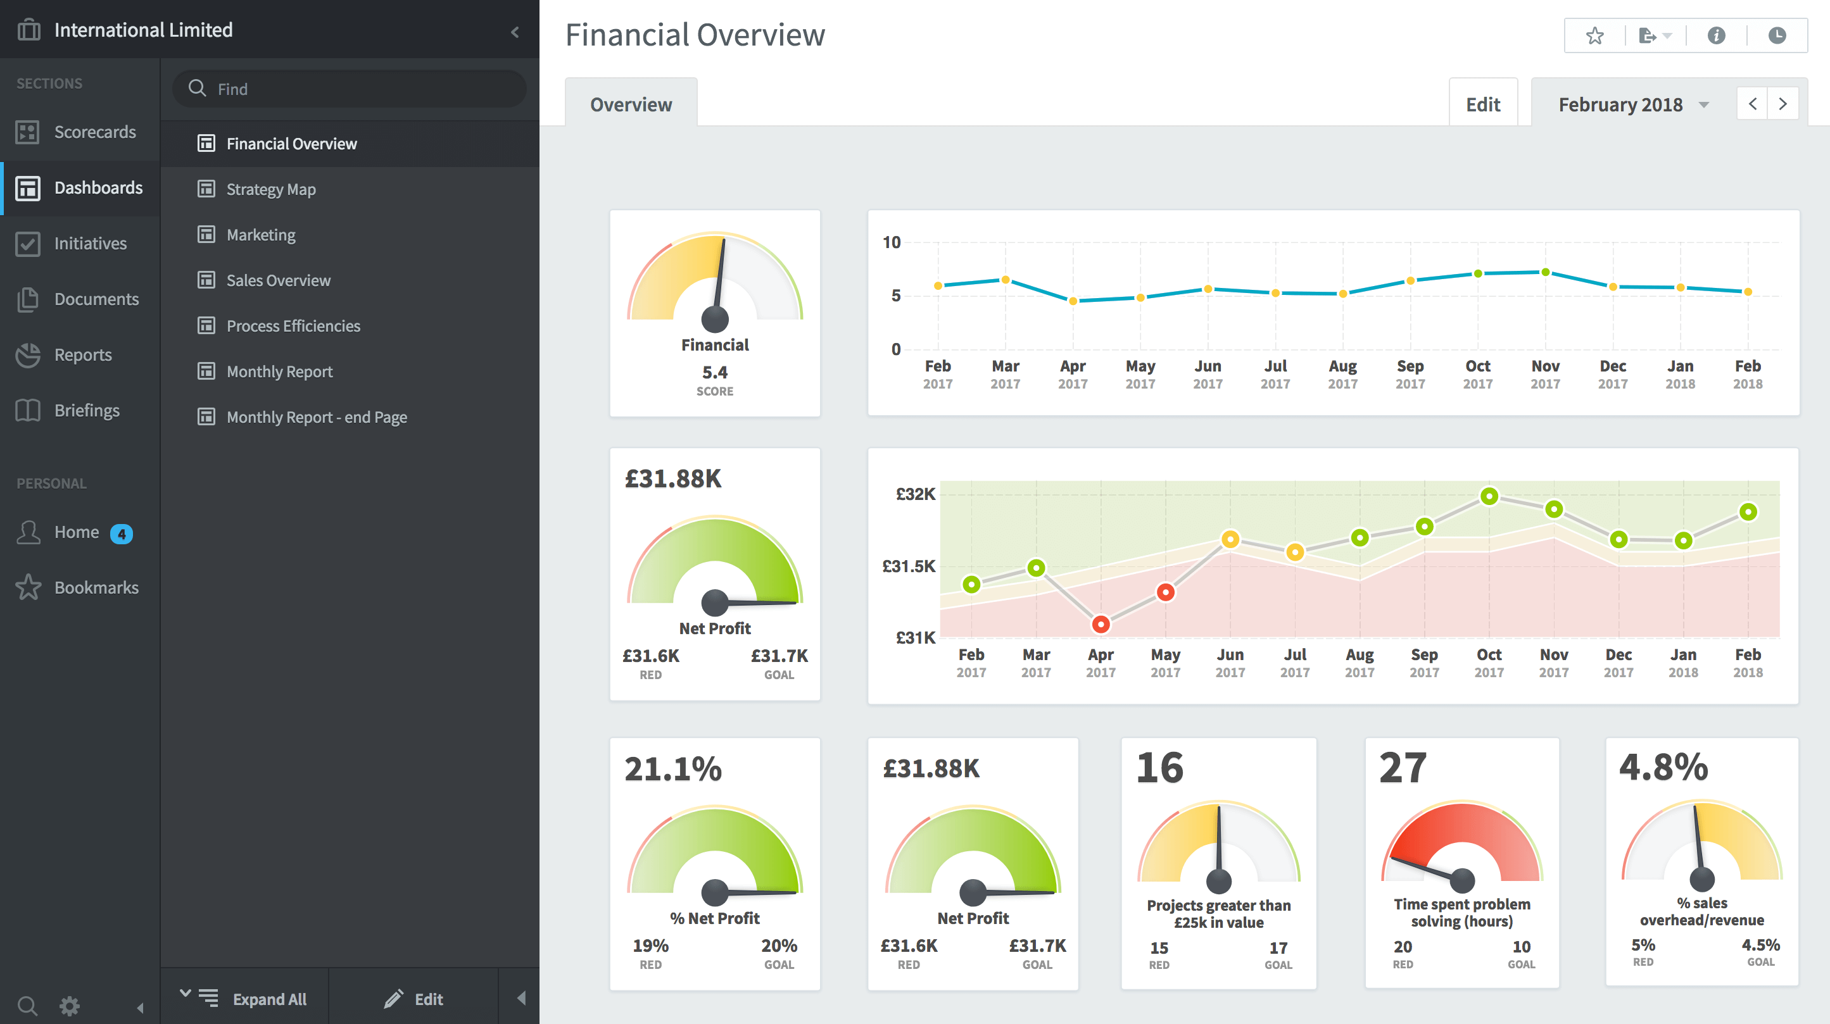Viewport: 1830px width, 1024px height.
Task: Click the search magnifier in sidebar footer
Action: point(27,1005)
